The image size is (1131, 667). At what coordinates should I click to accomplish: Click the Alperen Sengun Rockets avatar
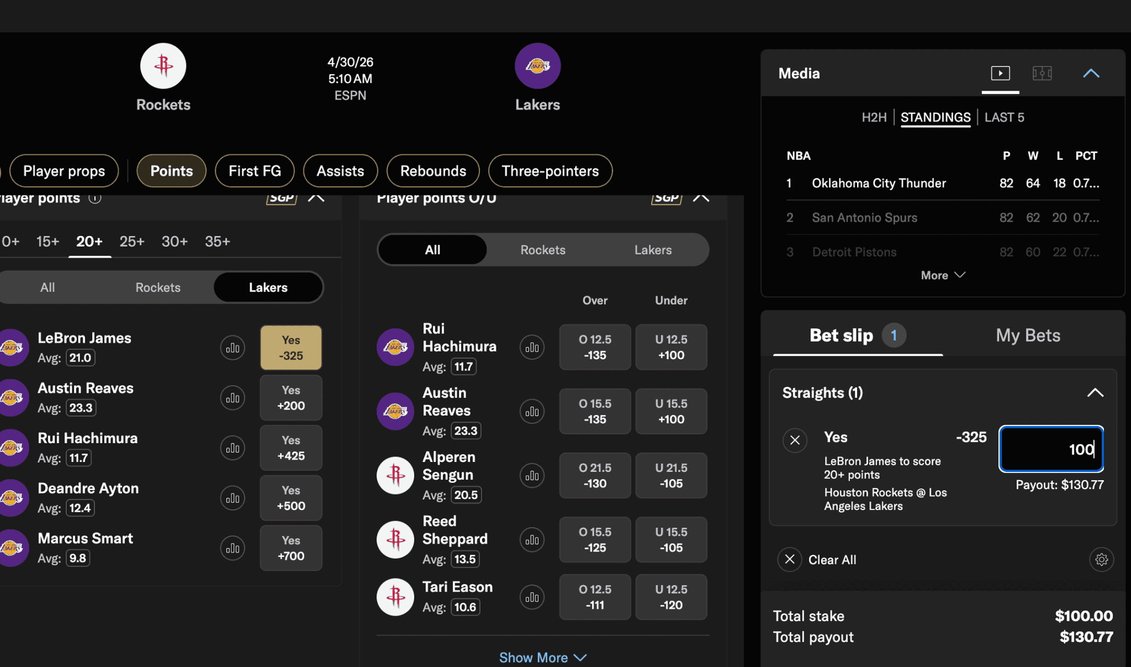(x=395, y=475)
